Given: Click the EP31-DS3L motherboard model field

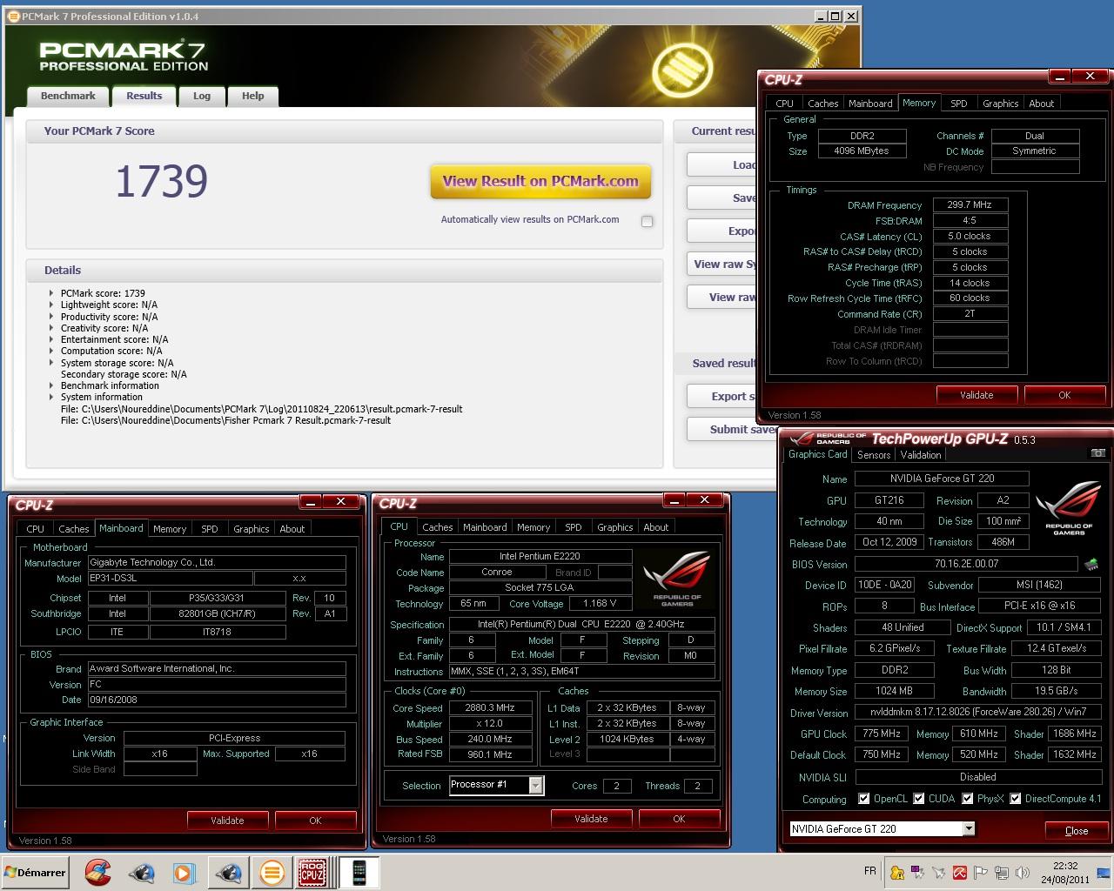Looking at the screenshot, I should point(171,579).
